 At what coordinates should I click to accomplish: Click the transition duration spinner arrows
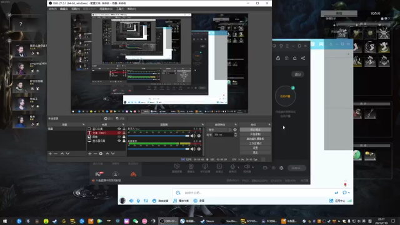point(236,135)
